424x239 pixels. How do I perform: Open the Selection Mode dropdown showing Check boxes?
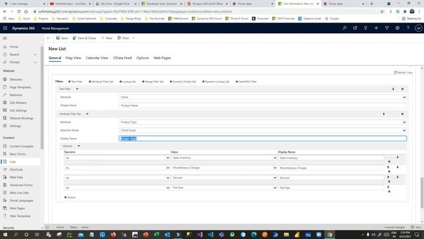coord(262,130)
